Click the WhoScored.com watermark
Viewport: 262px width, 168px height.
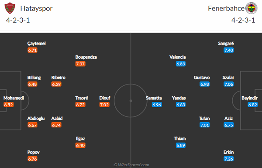(x=131, y=165)
